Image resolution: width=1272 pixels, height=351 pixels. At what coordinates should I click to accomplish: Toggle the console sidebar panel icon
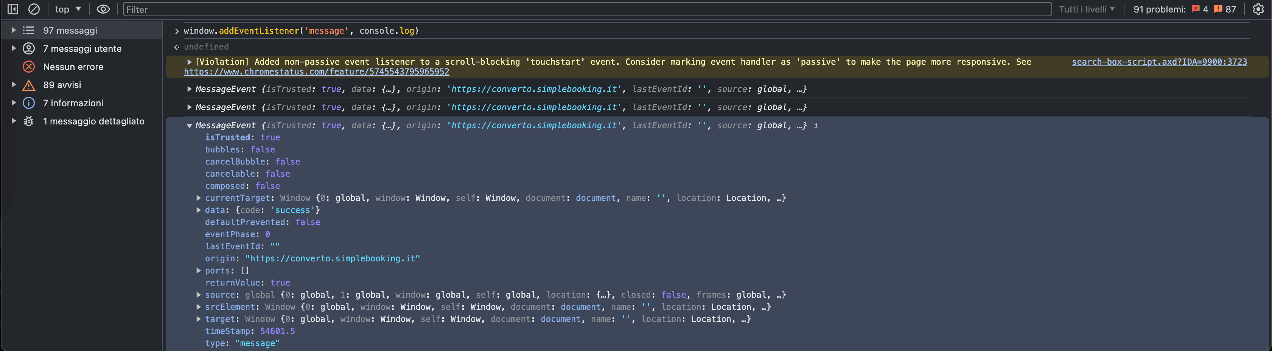tap(13, 9)
